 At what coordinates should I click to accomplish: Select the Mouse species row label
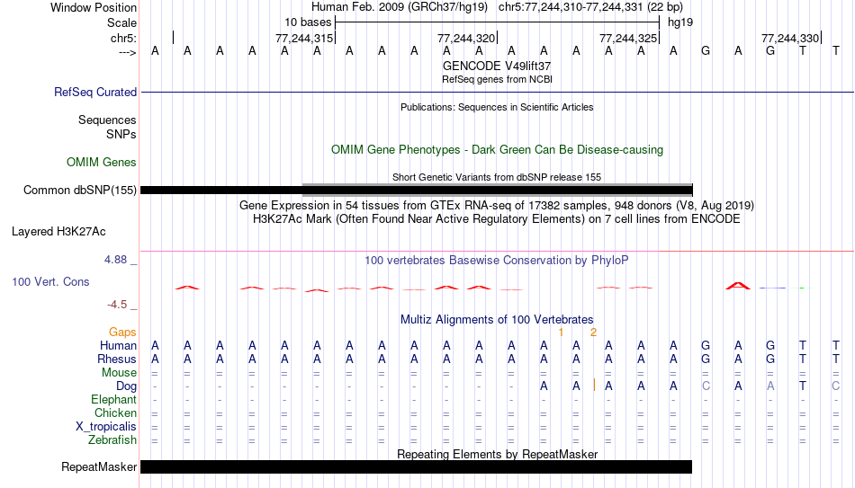click(x=119, y=373)
